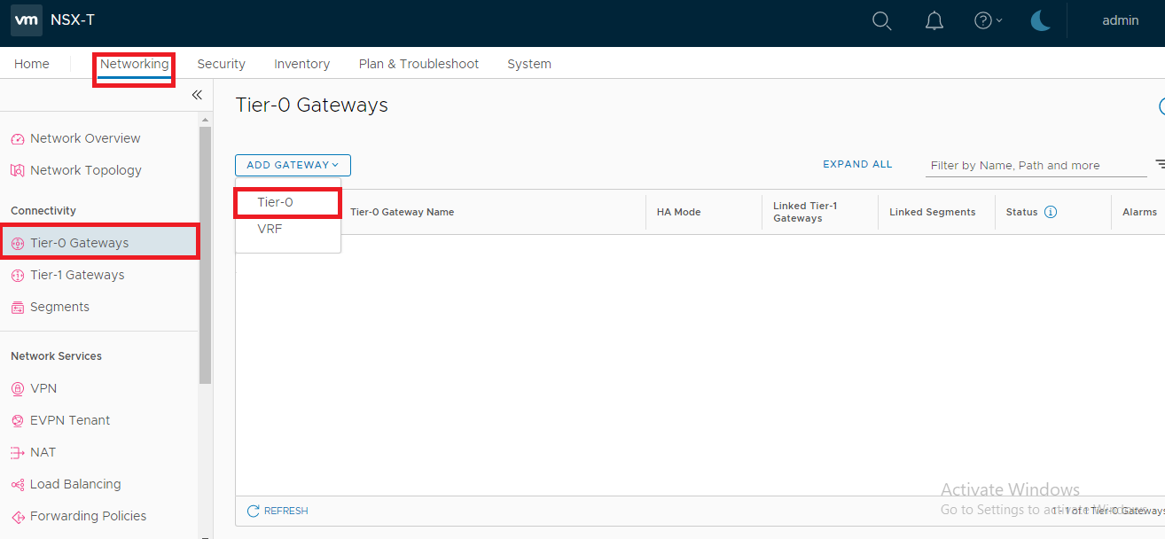1165x539 pixels.
Task: Open Segments in sidebar
Action: click(59, 307)
